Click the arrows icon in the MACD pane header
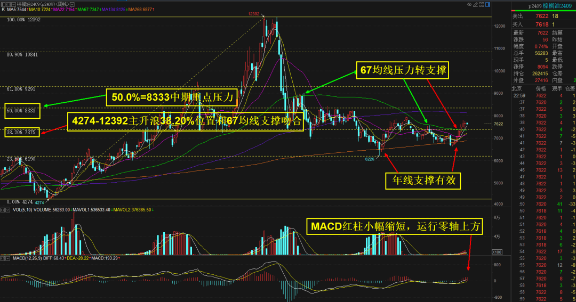The image size is (576, 302). (x=3, y=258)
